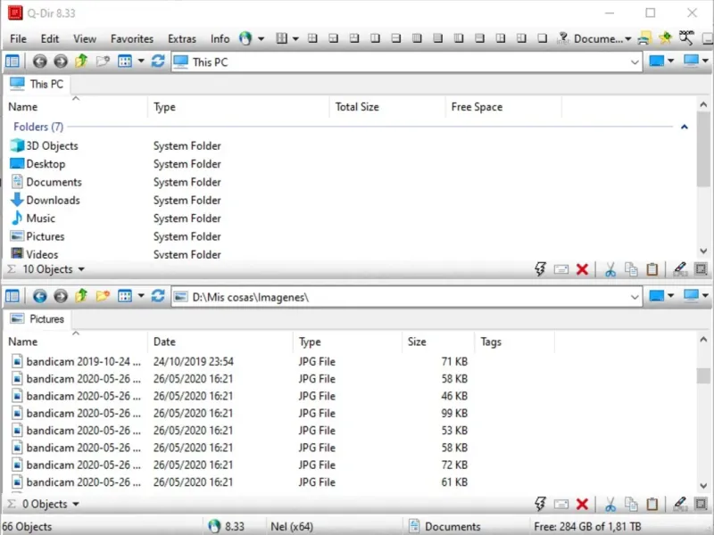Click the copy icon in upper pane status bar
Screen dimensions: 714x535
pos(631,269)
